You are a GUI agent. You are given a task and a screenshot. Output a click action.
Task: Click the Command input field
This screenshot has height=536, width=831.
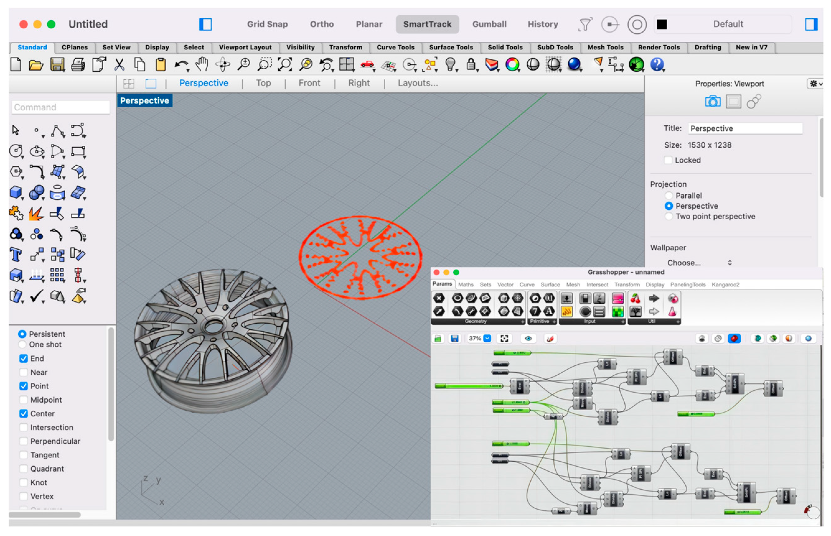(x=61, y=107)
